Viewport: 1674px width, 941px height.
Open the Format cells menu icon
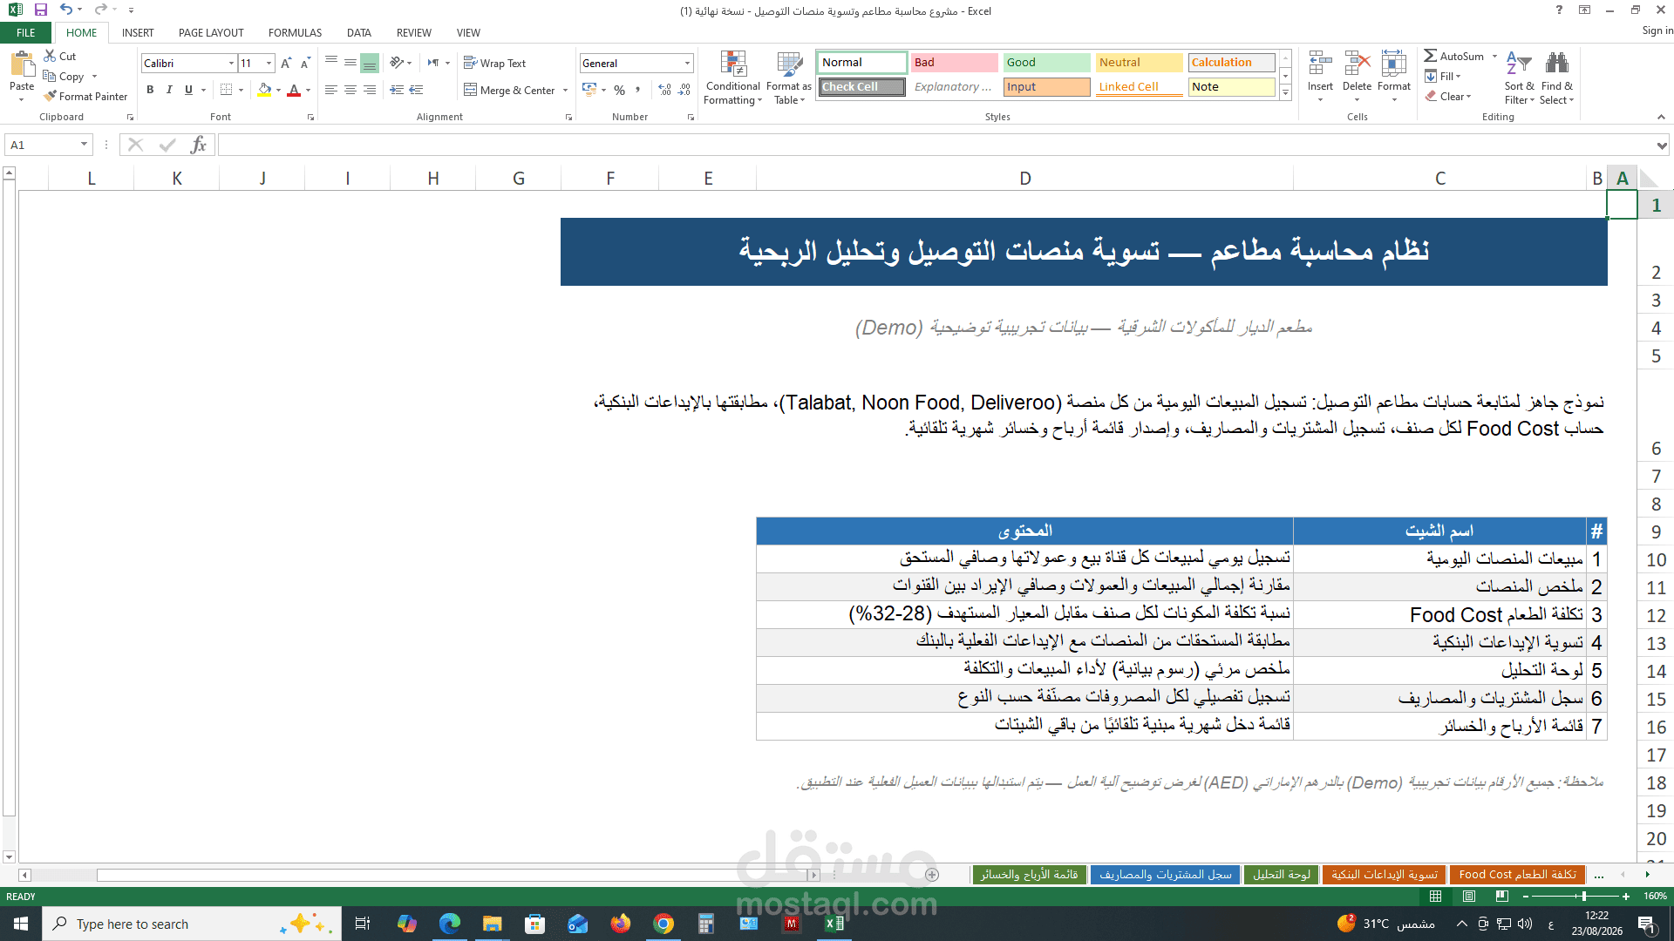pos(1393,64)
